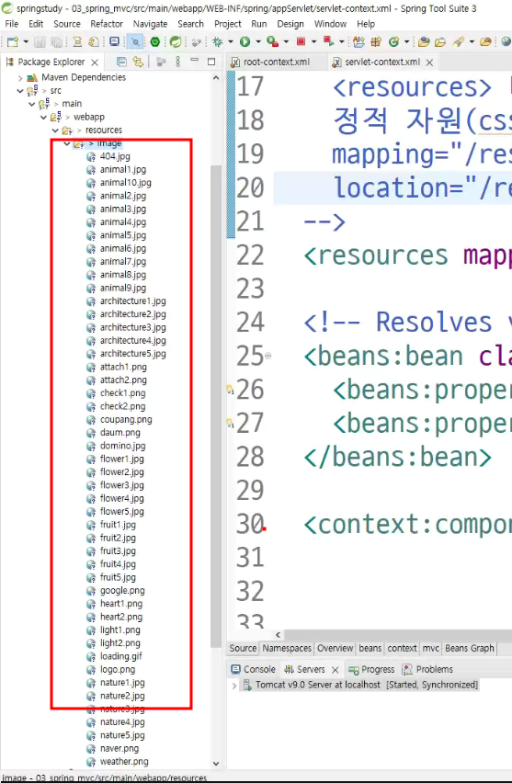
Task: Click the Package Explorer vertical scrollbar
Action: (x=216, y=405)
